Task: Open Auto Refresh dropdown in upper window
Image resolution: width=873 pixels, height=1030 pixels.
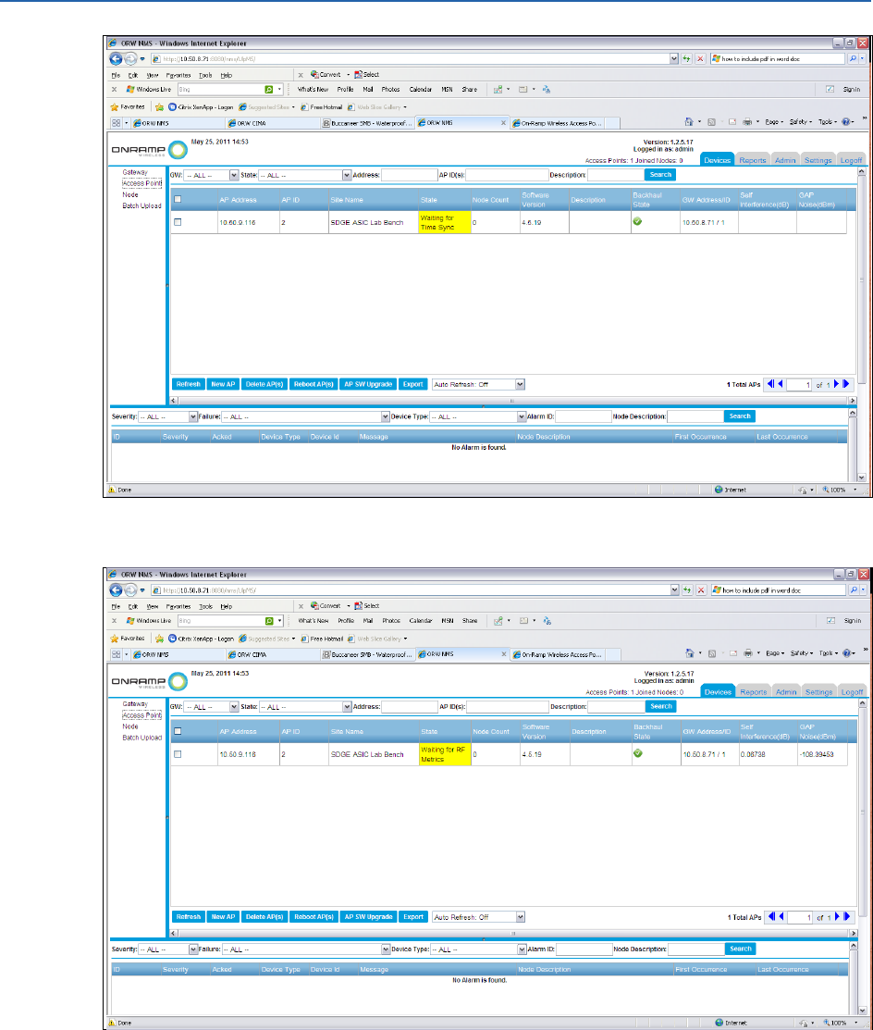Action: (478, 384)
